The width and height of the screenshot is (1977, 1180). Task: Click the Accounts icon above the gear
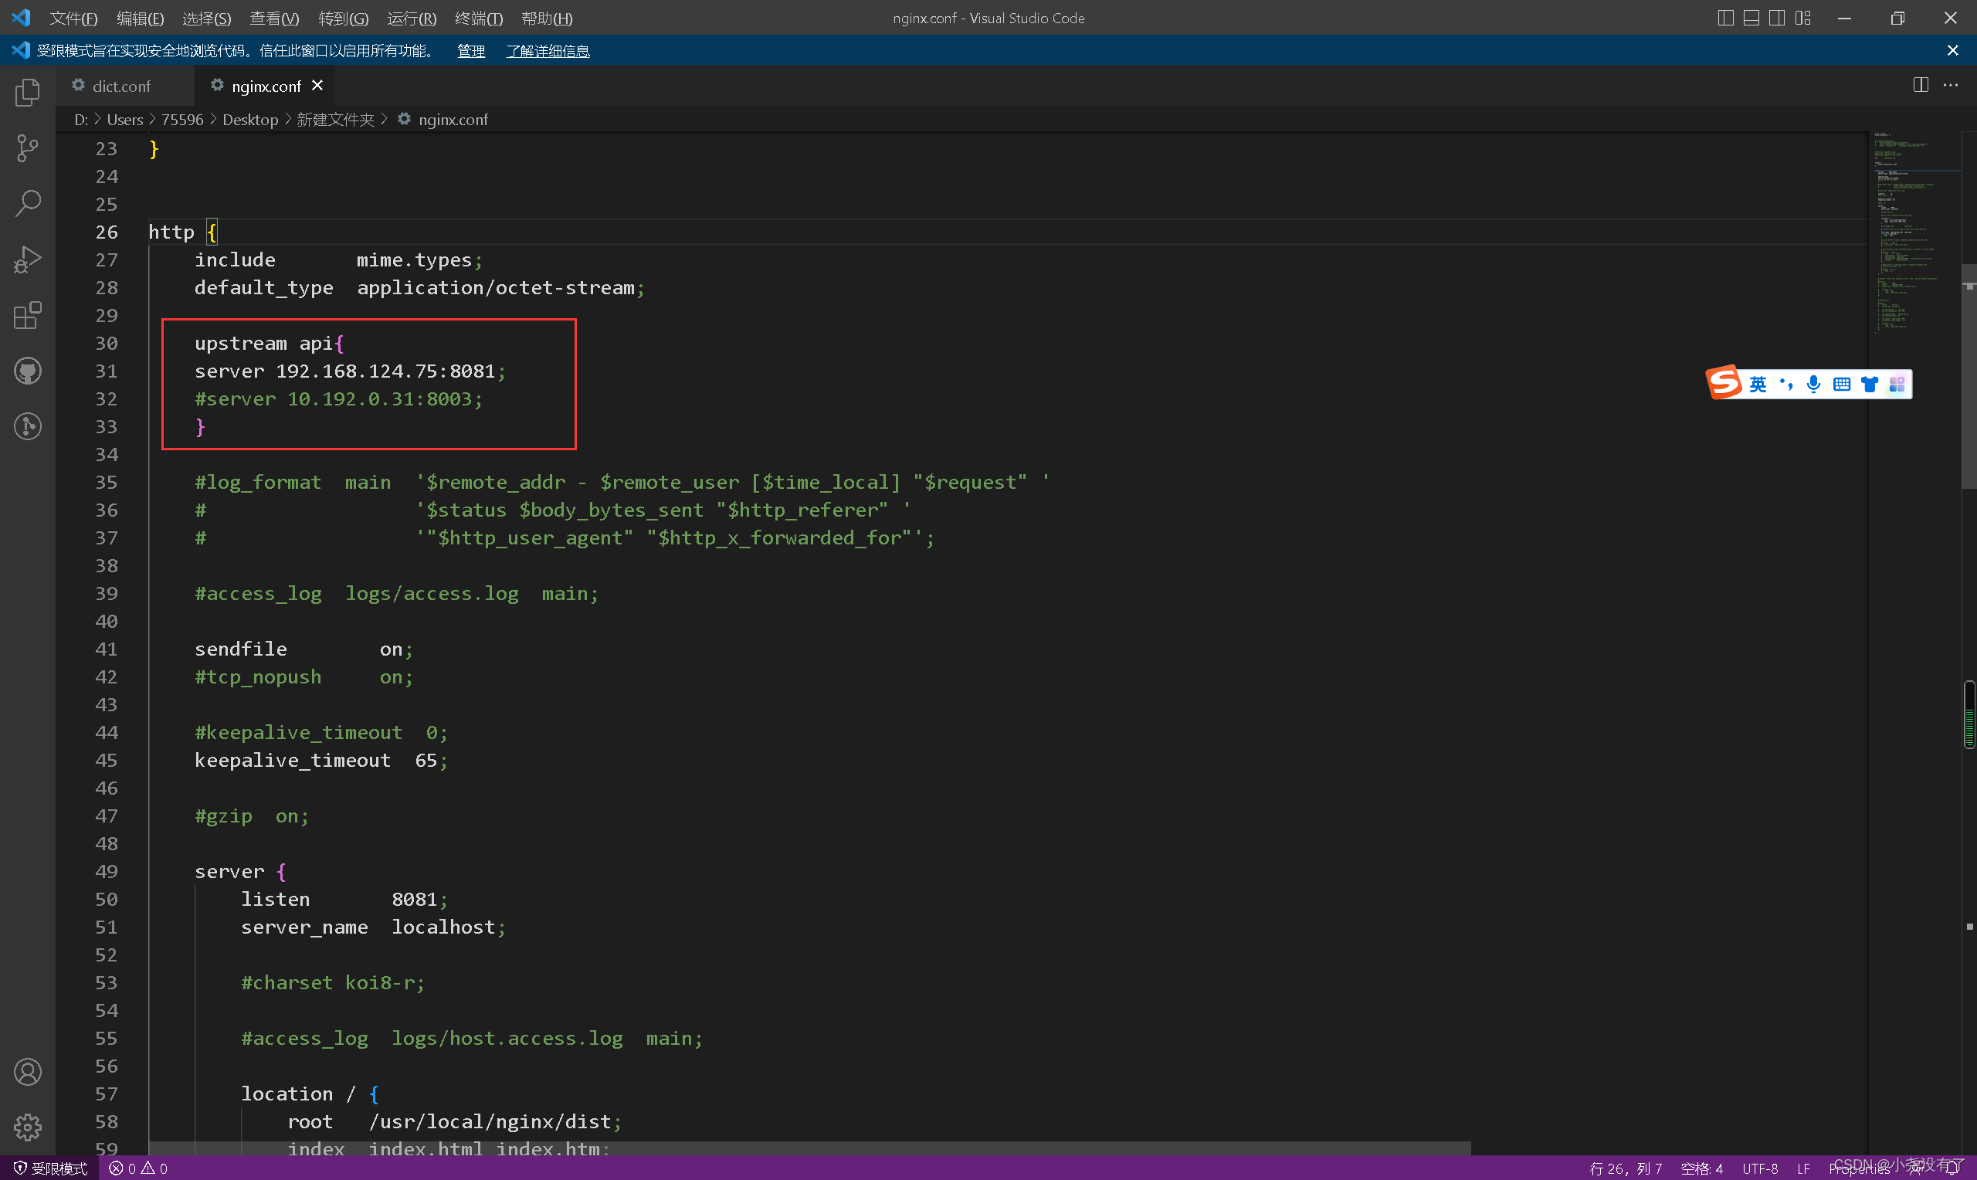click(x=27, y=1071)
